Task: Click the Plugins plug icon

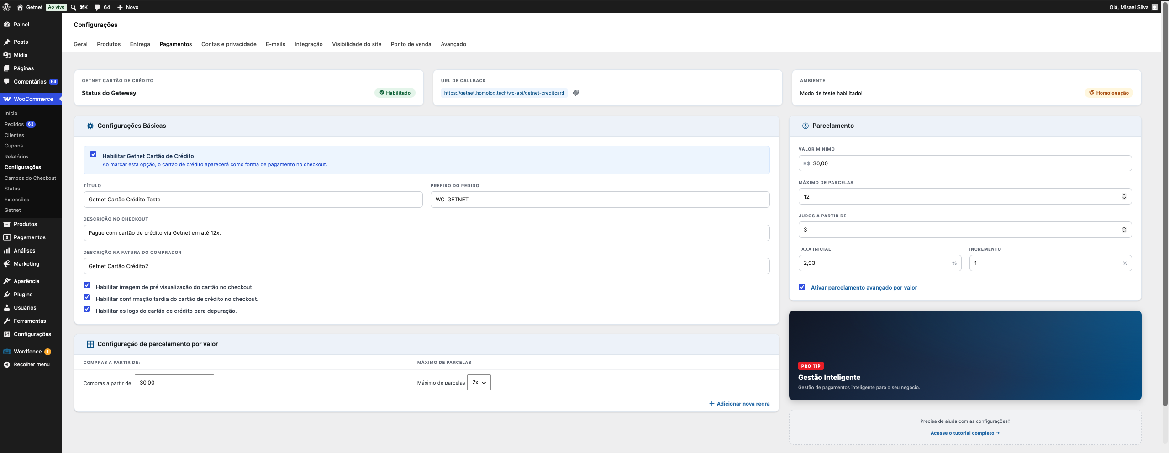Action: pyautogui.click(x=7, y=295)
